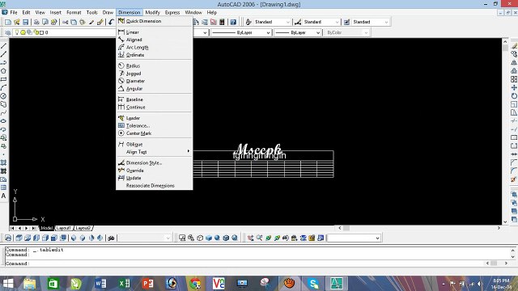Click the horizontal scrollbar right arrow of drawing area
Screen dimensions: 518x291
(499, 228)
